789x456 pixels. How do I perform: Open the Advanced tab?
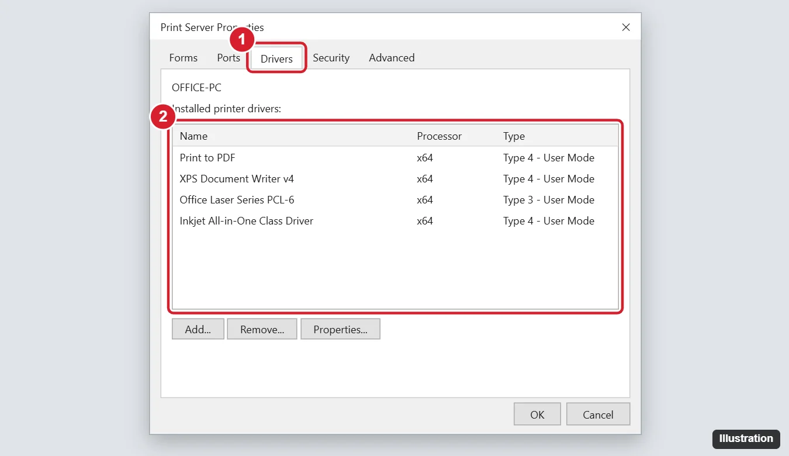click(392, 58)
